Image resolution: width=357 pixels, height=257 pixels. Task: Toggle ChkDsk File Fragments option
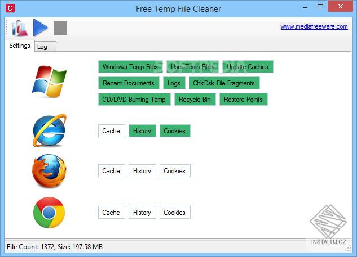coord(224,83)
